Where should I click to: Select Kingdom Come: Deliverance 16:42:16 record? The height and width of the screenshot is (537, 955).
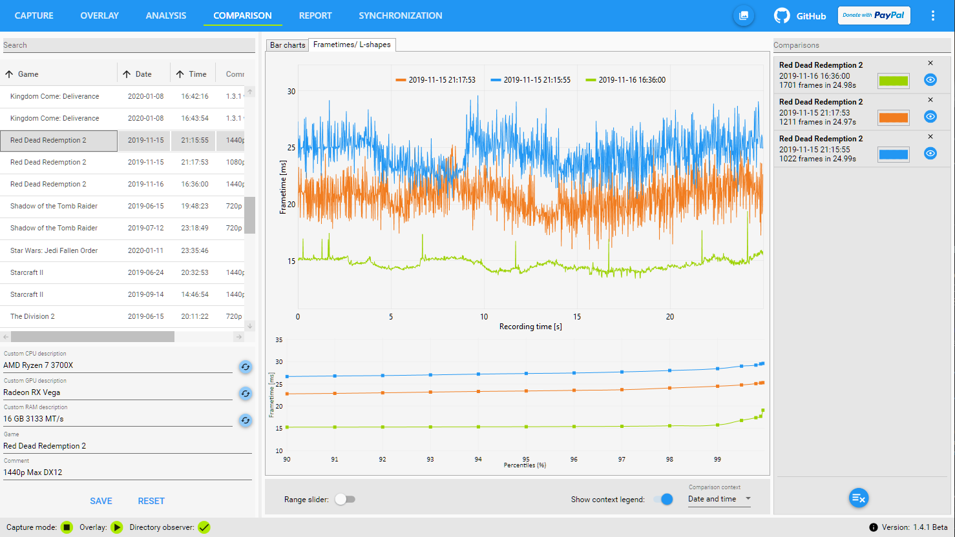coord(122,96)
